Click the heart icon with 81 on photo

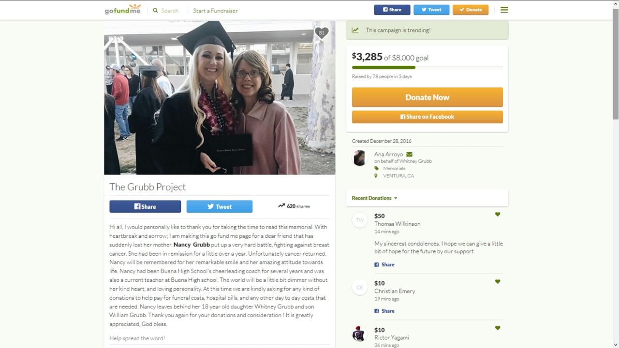(322, 33)
